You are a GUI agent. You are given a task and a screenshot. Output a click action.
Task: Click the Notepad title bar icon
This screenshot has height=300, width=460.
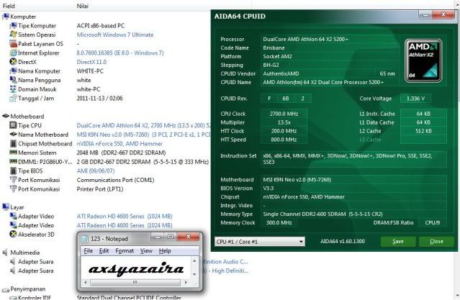(x=85, y=239)
